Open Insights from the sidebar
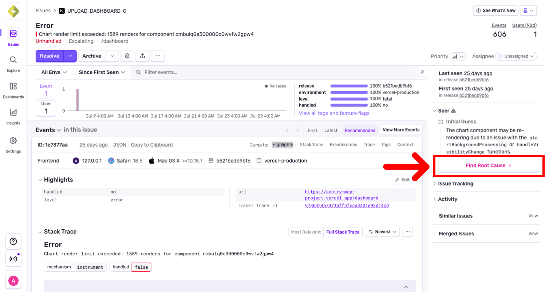Viewport: 545px width, 292px height. [13, 116]
